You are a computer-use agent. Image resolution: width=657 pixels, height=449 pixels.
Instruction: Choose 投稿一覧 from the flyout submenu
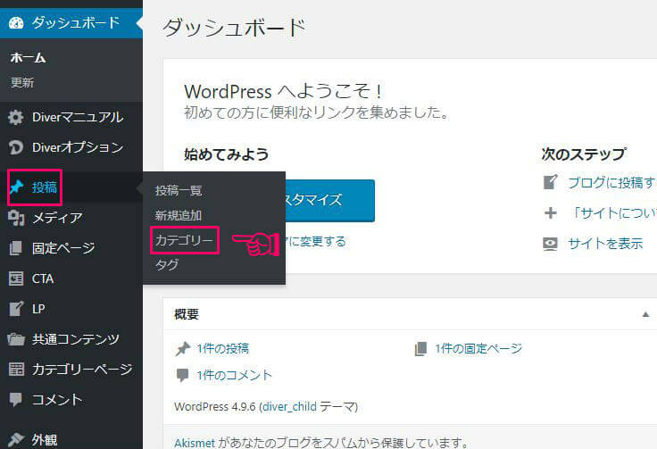coord(179,190)
